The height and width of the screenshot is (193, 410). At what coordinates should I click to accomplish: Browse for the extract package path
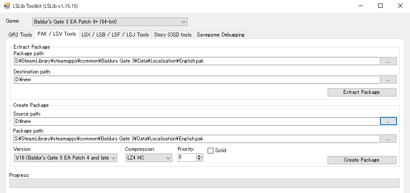click(x=388, y=61)
